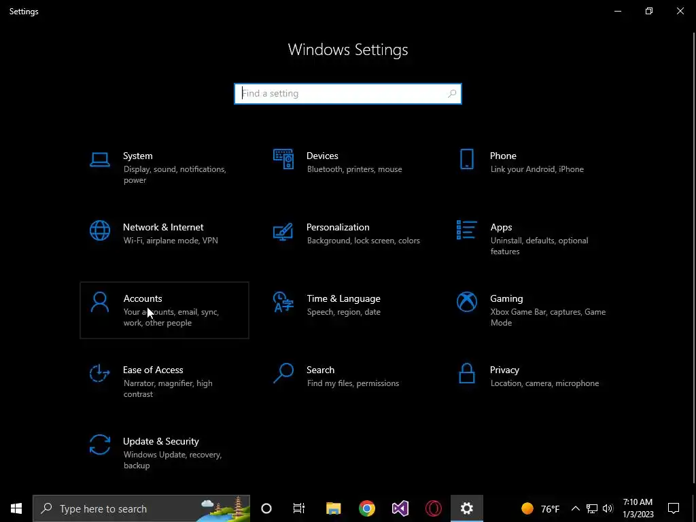Select the Phone icon
696x522 pixels.
click(x=466, y=159)
